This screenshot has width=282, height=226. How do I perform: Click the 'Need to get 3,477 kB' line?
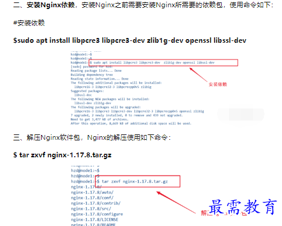tap(99, 119)
